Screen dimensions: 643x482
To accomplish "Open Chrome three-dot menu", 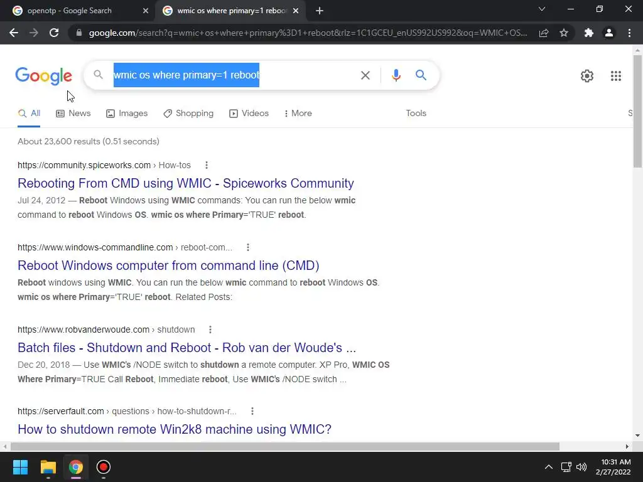I will click(629, 33).
